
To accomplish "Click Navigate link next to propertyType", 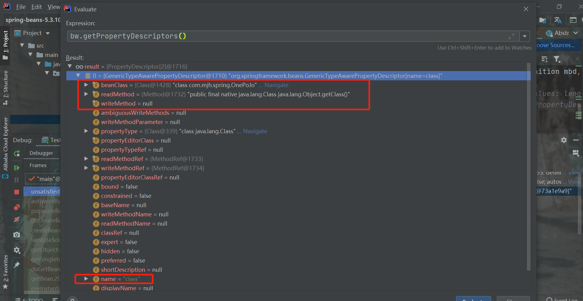I will point(255,131).
